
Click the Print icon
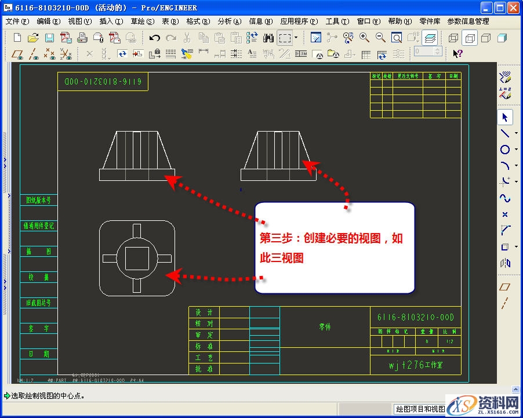[x=82, y=38]
